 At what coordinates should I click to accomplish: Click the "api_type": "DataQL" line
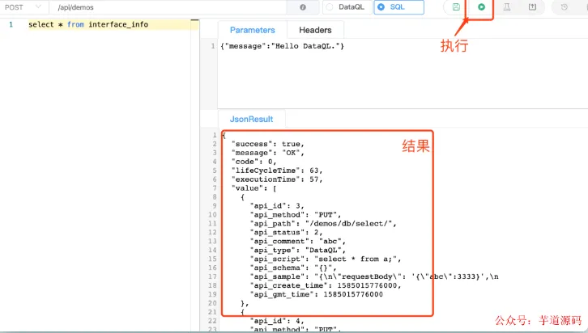[x=298, y=251]
